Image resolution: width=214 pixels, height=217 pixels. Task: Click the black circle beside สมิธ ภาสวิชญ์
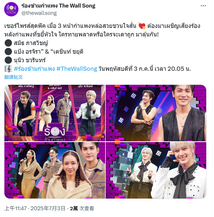(x=8, y=43)
